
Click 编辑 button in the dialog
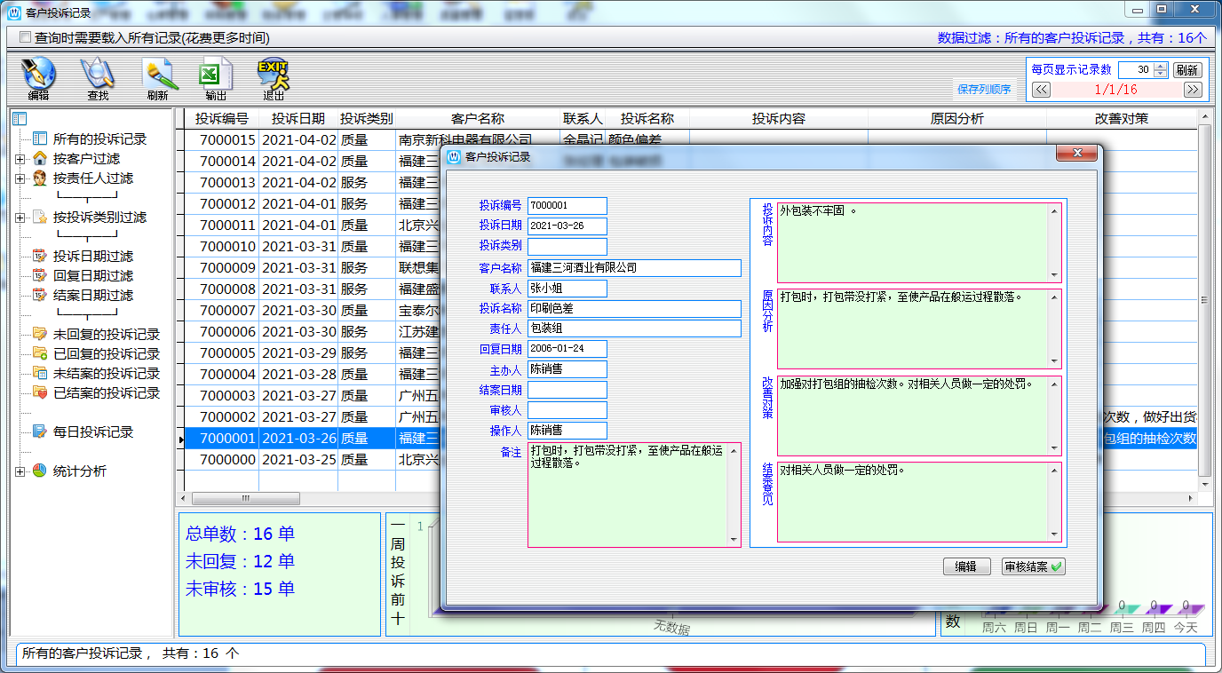pyautogui.click(x=966, y=566)
